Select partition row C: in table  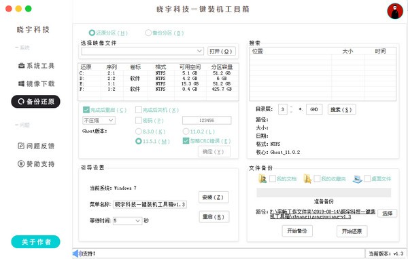[158, 73]
